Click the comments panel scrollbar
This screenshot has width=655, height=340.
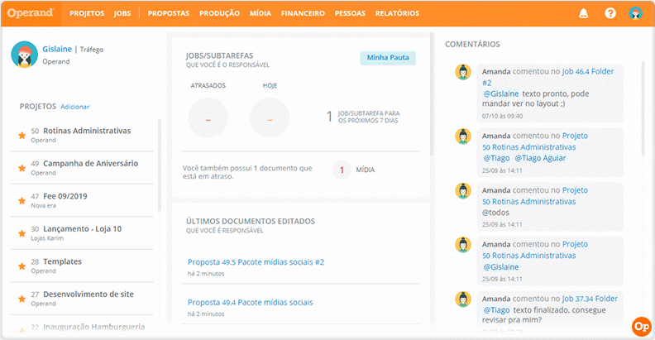pyautogui.click(x=643, y=108)
